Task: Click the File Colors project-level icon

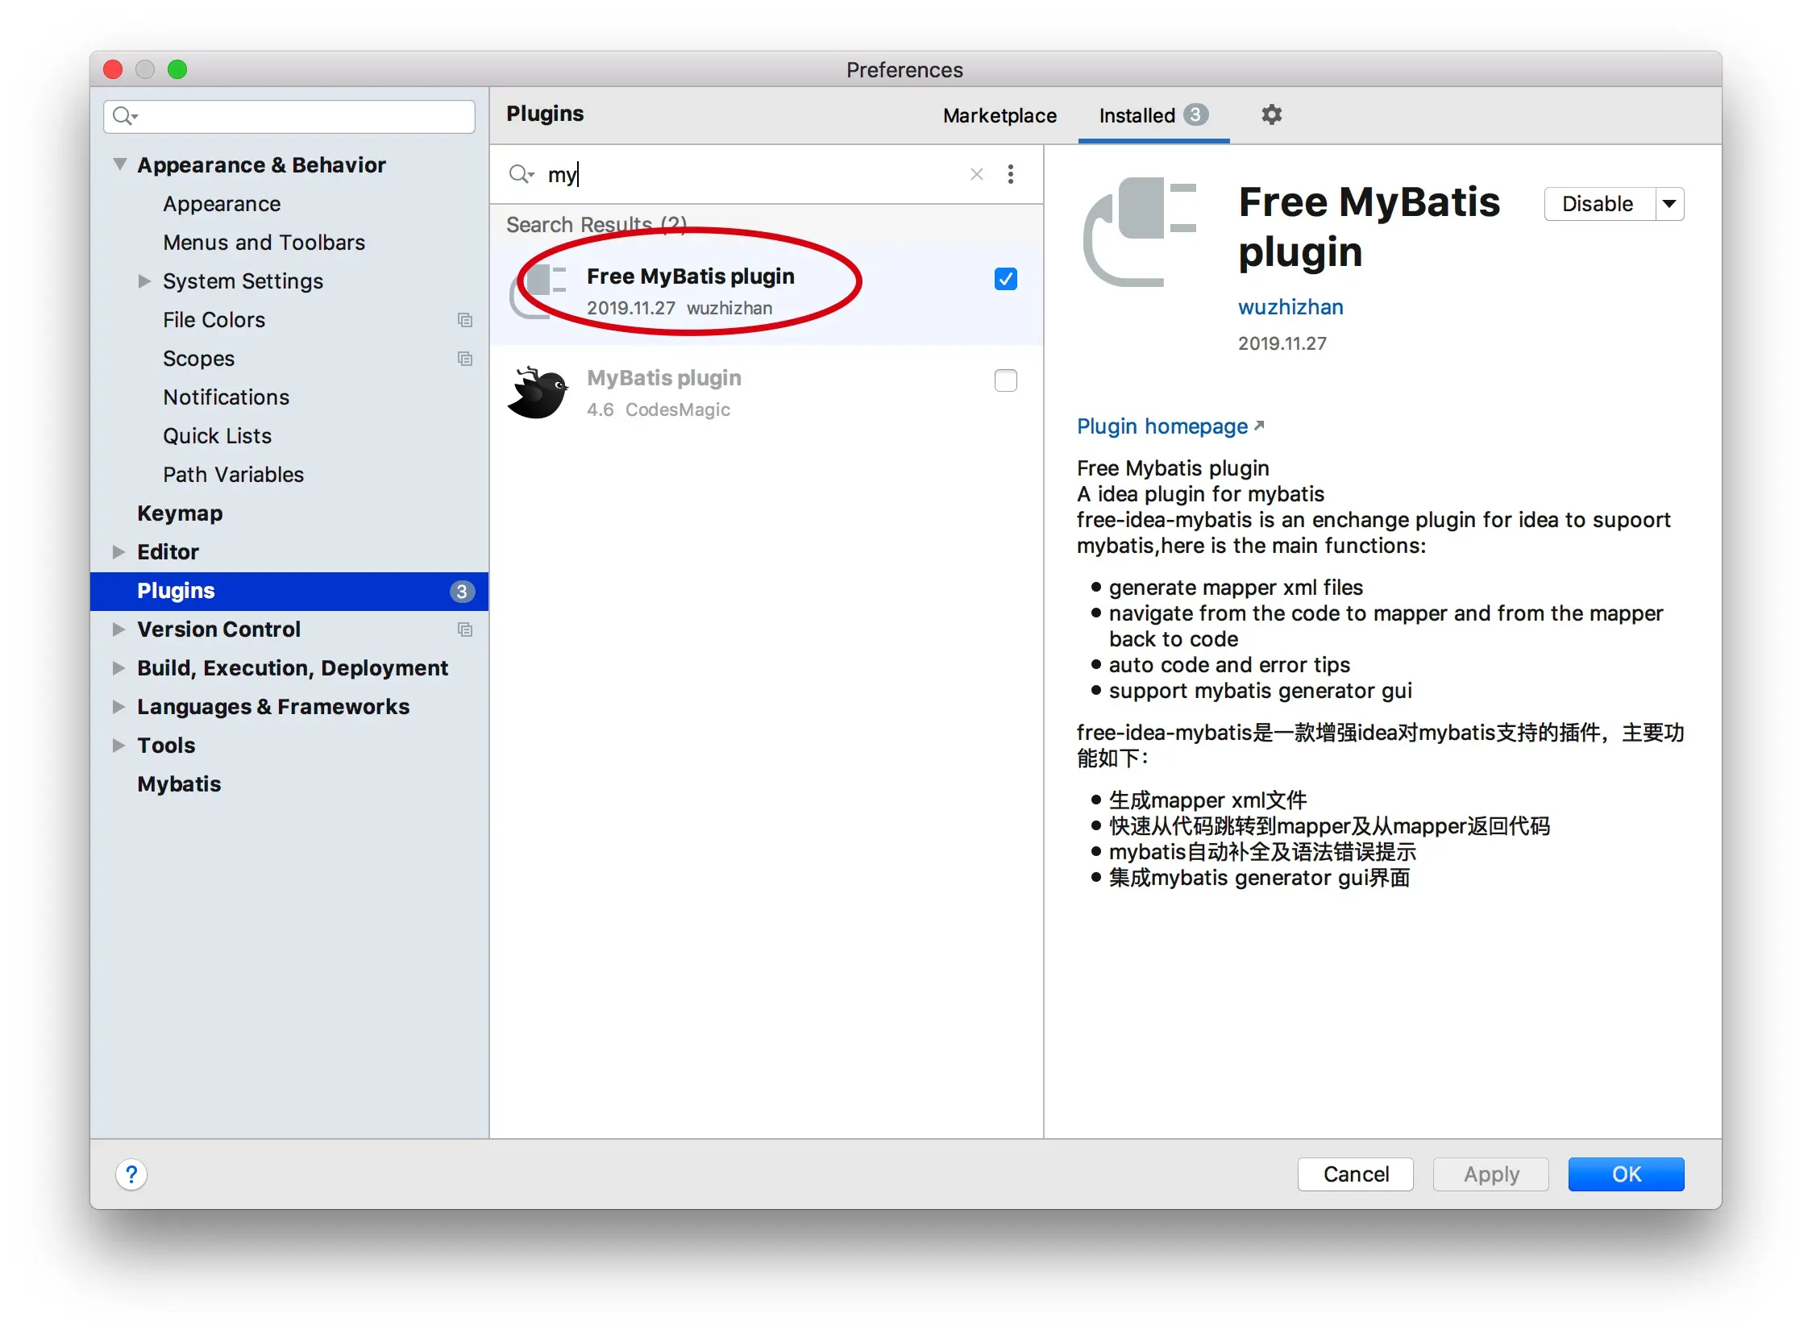Action: coord(465,320)
